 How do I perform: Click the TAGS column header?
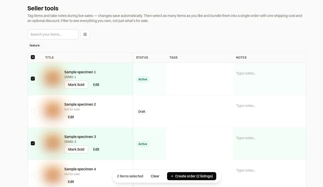173,58
